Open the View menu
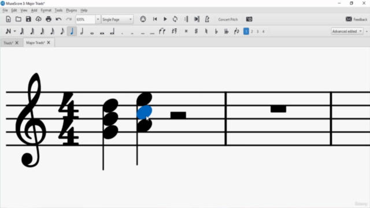 pos(24,10)
